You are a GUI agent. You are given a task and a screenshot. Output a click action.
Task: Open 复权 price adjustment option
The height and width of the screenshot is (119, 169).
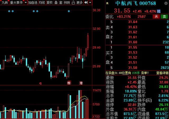[50, 2]
